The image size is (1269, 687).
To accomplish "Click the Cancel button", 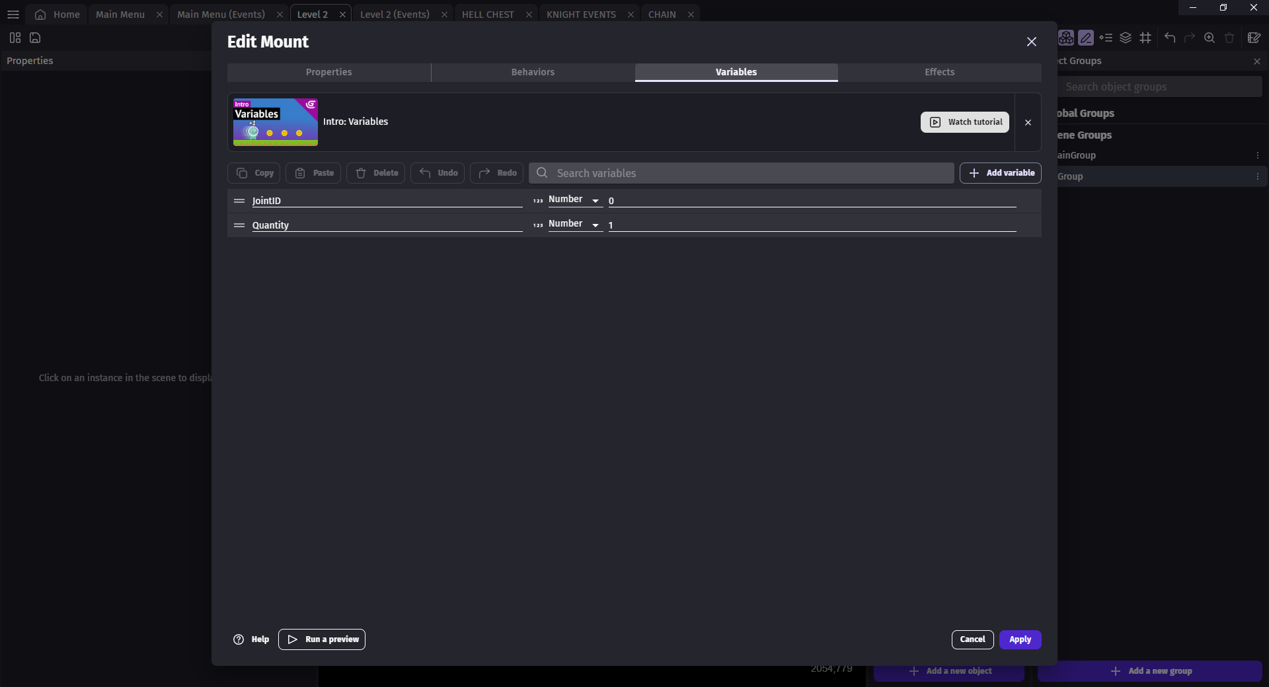I will [x=972, y=639].
